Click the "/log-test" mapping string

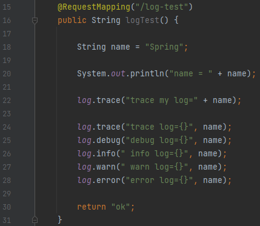tap(162, 7)
